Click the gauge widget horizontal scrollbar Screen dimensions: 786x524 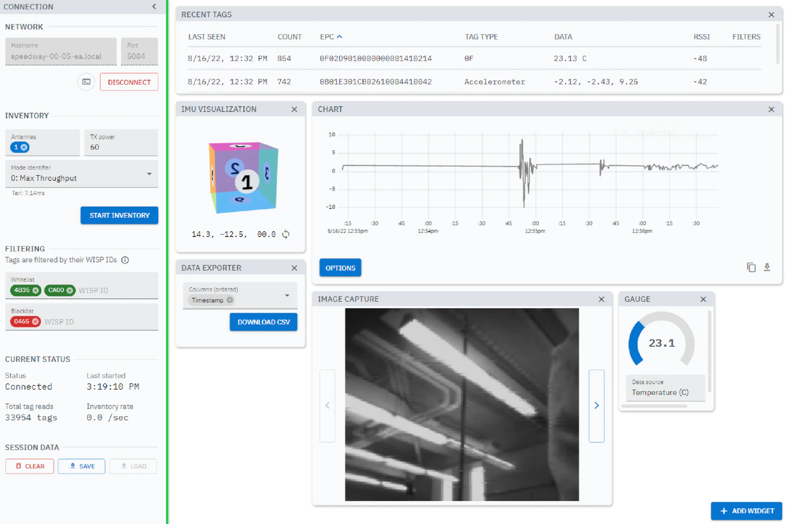coord(654,406)
